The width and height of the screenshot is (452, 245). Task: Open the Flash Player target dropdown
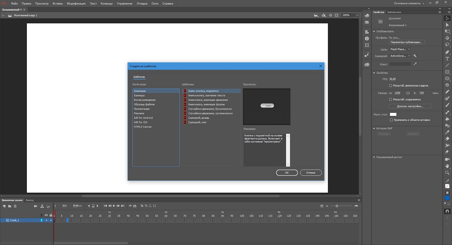[400, 49]
